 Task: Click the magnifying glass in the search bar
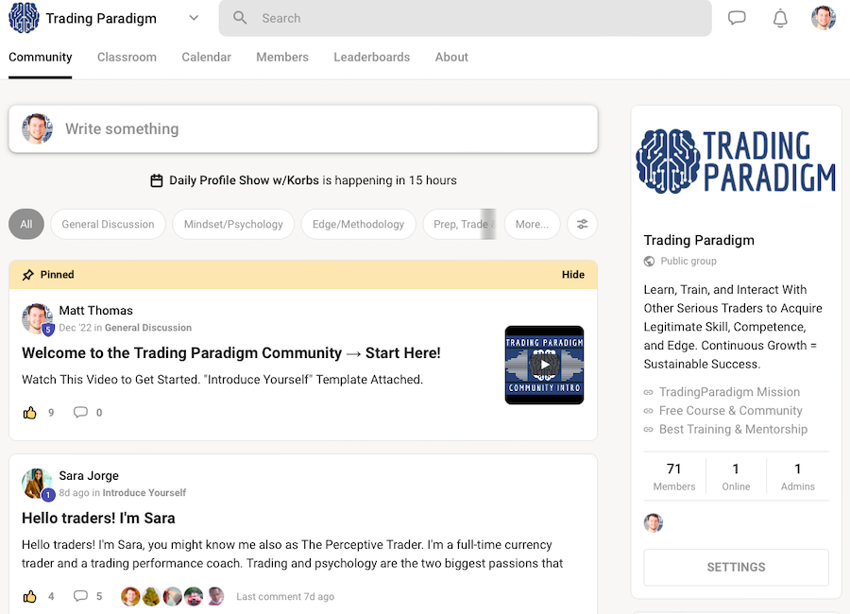point(240,18)
